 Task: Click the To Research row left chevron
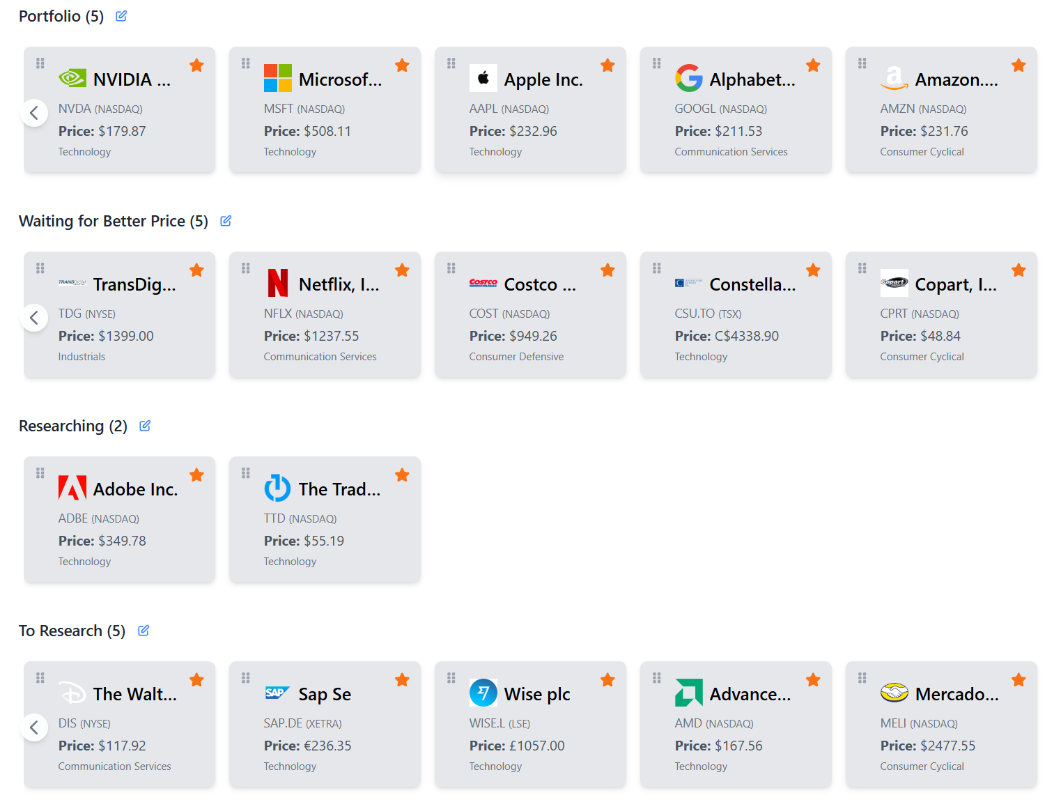click(x=34, y=727)
